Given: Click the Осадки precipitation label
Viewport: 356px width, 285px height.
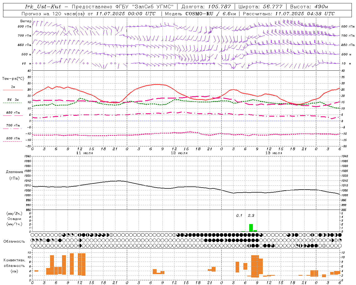Looking at the screenshot, I should coord(14,219).
